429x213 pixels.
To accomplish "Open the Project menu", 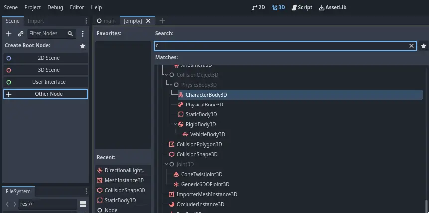I will 33,7.
